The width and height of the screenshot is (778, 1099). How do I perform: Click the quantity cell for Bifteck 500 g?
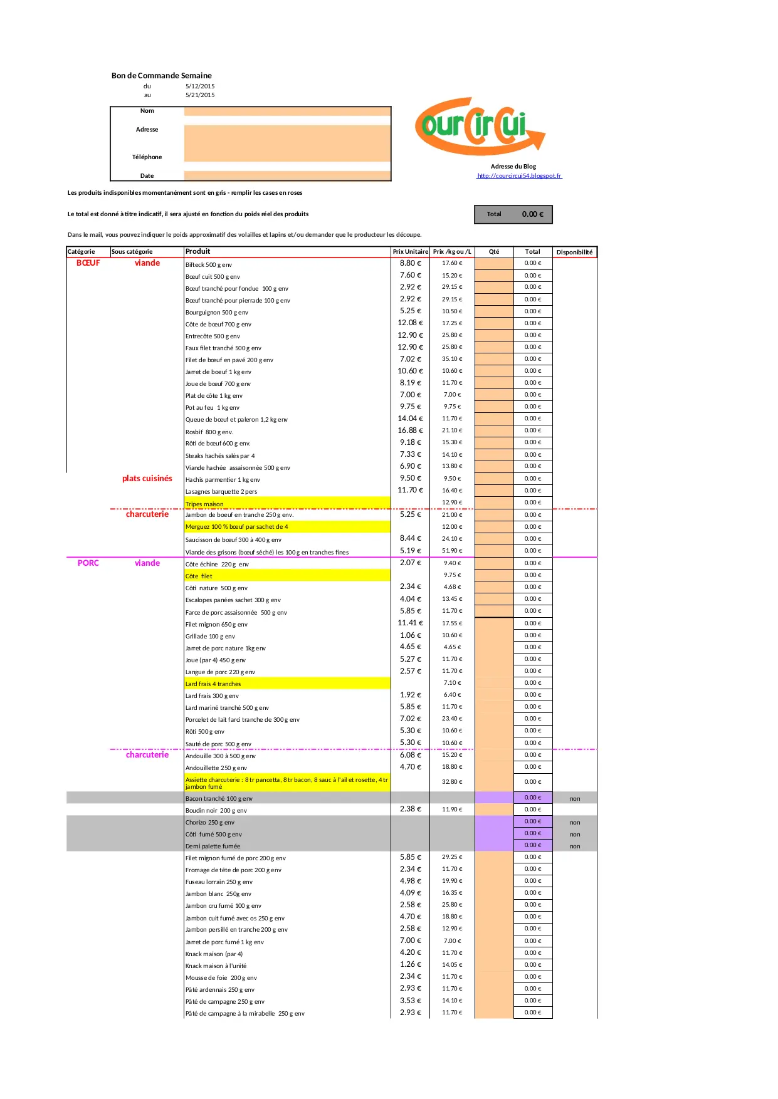tap(493, 264)
